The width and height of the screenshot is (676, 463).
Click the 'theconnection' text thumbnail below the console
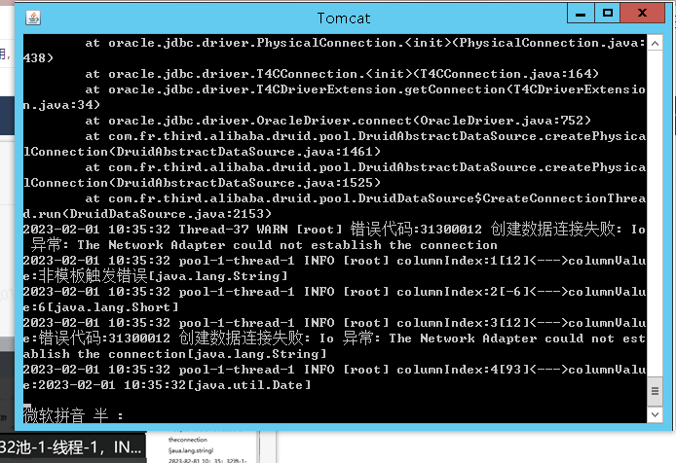tap(188, 440)
